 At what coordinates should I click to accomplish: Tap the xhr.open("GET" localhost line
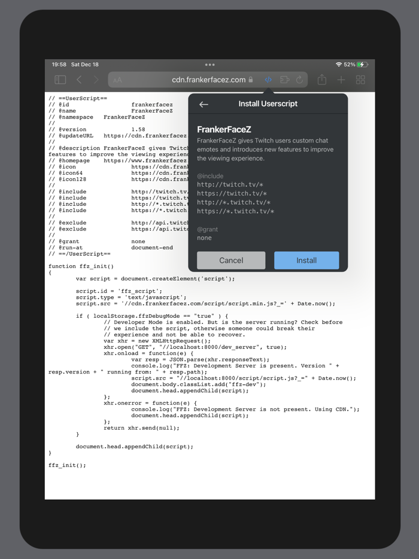[195, 347]
